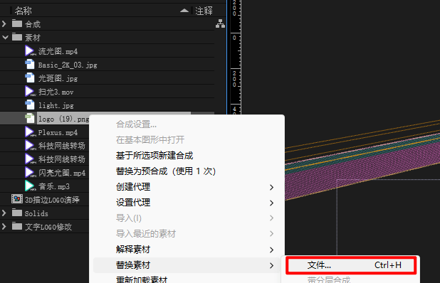Open the 设置代理 submenu arrow
Image resolution: width=440 pixels, height=283 pixels.
pyautogui.click(x=271, y=203)
